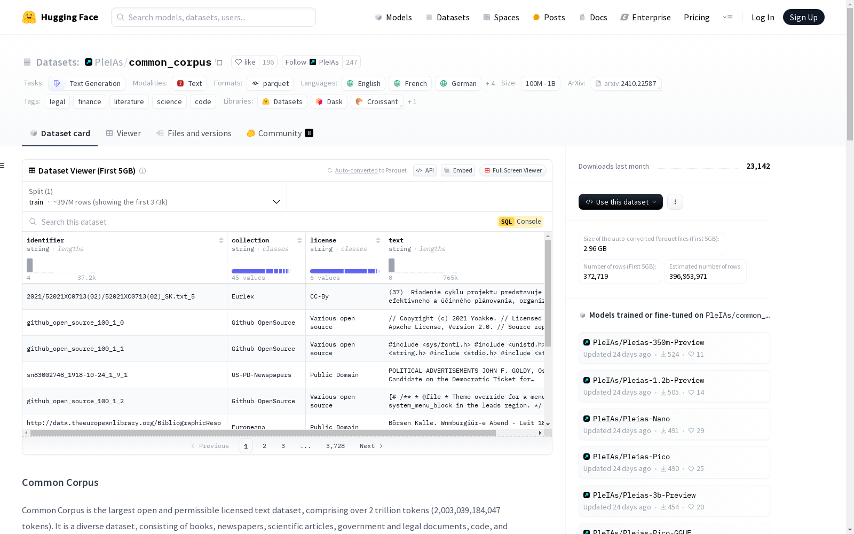This screenshot has height=534, width=854.
Task: Click the Log In link
Action: pos(763,17)
